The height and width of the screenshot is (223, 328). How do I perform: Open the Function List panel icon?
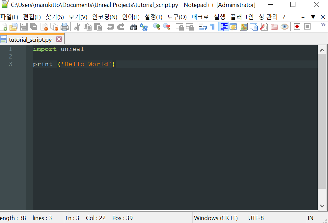(x=264, y=27)
